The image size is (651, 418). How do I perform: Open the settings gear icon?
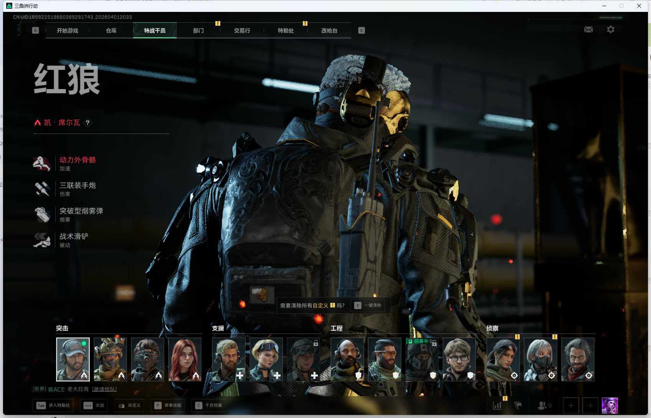click(610, 30)
